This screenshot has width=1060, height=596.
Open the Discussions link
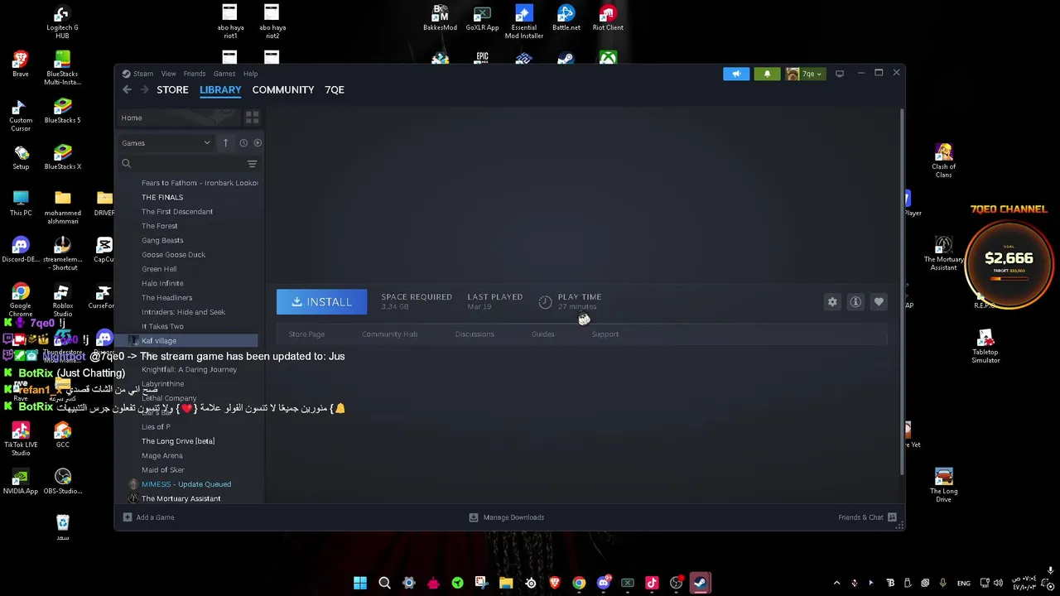(x=475, y=334)
